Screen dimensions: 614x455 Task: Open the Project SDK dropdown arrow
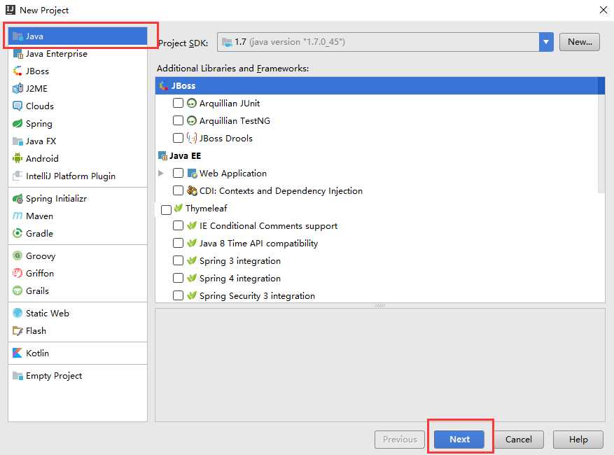point(546,42)
